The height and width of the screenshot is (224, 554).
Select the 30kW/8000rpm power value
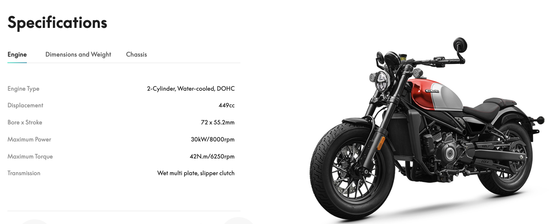(x=212, y=140)
